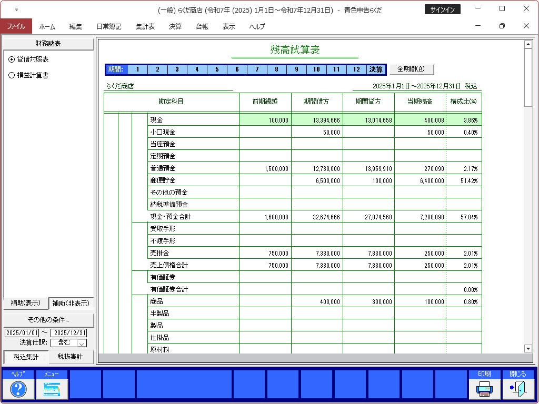
Task: Click the Print printer icon
Action: (x=484, y=389)
